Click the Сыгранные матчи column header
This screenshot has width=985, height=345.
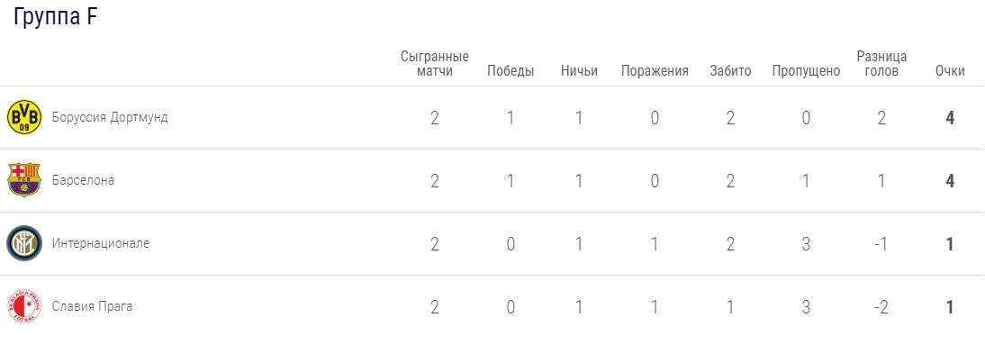point(435,63)
